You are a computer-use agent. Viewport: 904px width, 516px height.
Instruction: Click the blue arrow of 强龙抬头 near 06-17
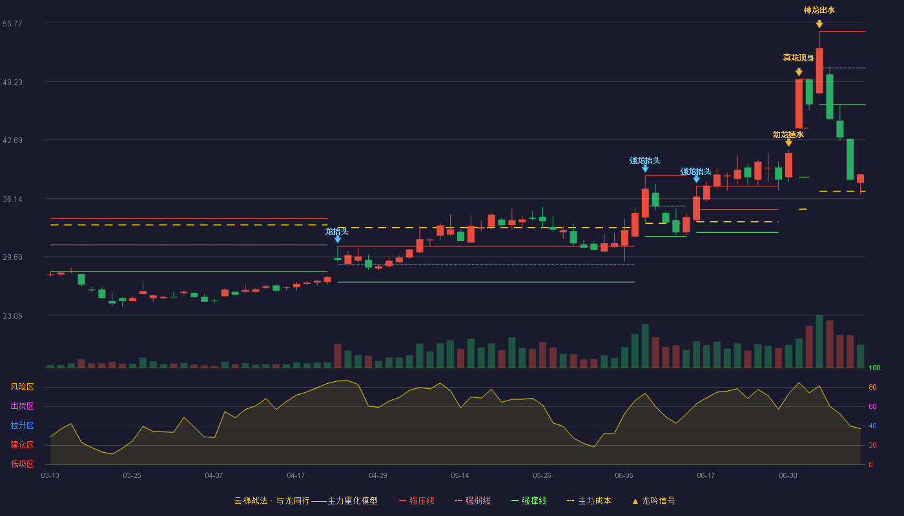696,179
